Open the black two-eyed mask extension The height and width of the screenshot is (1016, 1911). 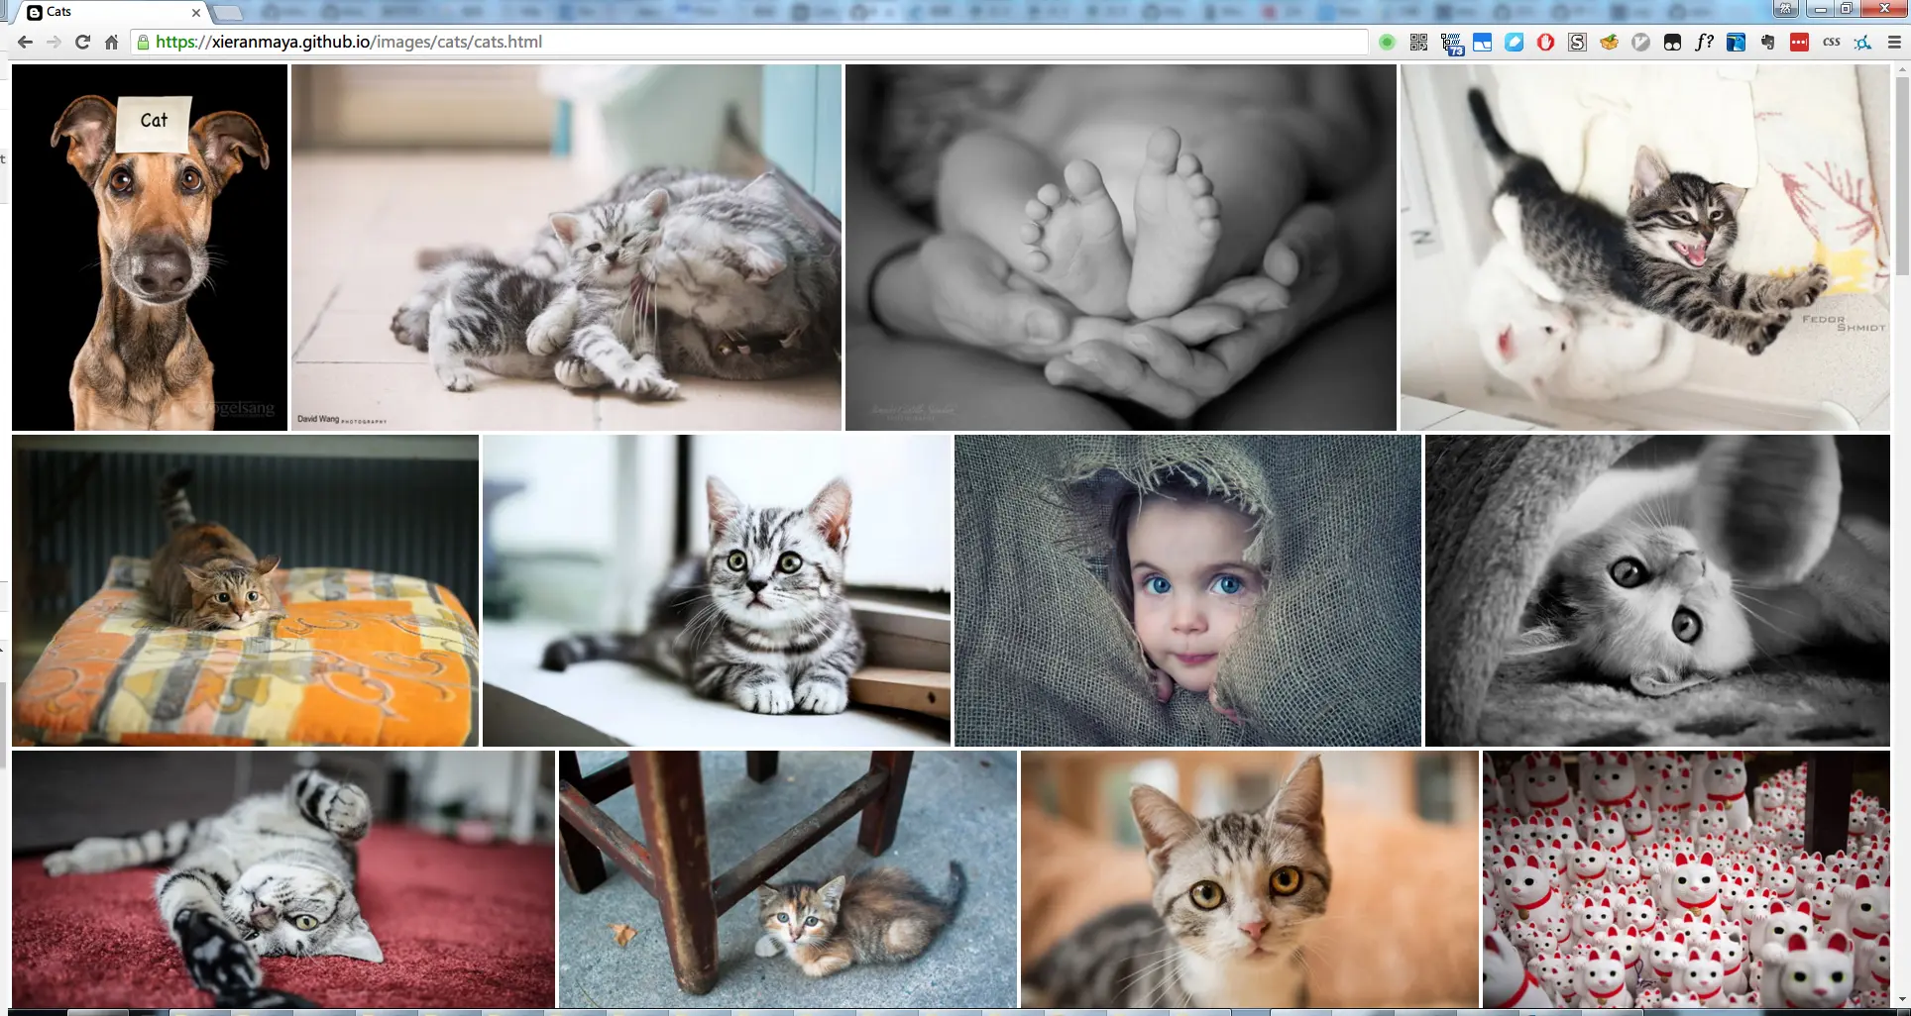click(x=1673, y=43)
